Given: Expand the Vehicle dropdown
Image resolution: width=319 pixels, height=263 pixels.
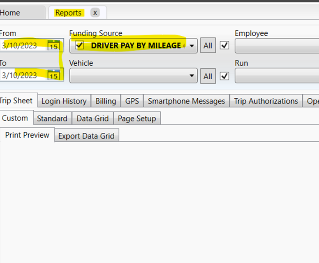Looking at the screenshot, I should point(133,76).
